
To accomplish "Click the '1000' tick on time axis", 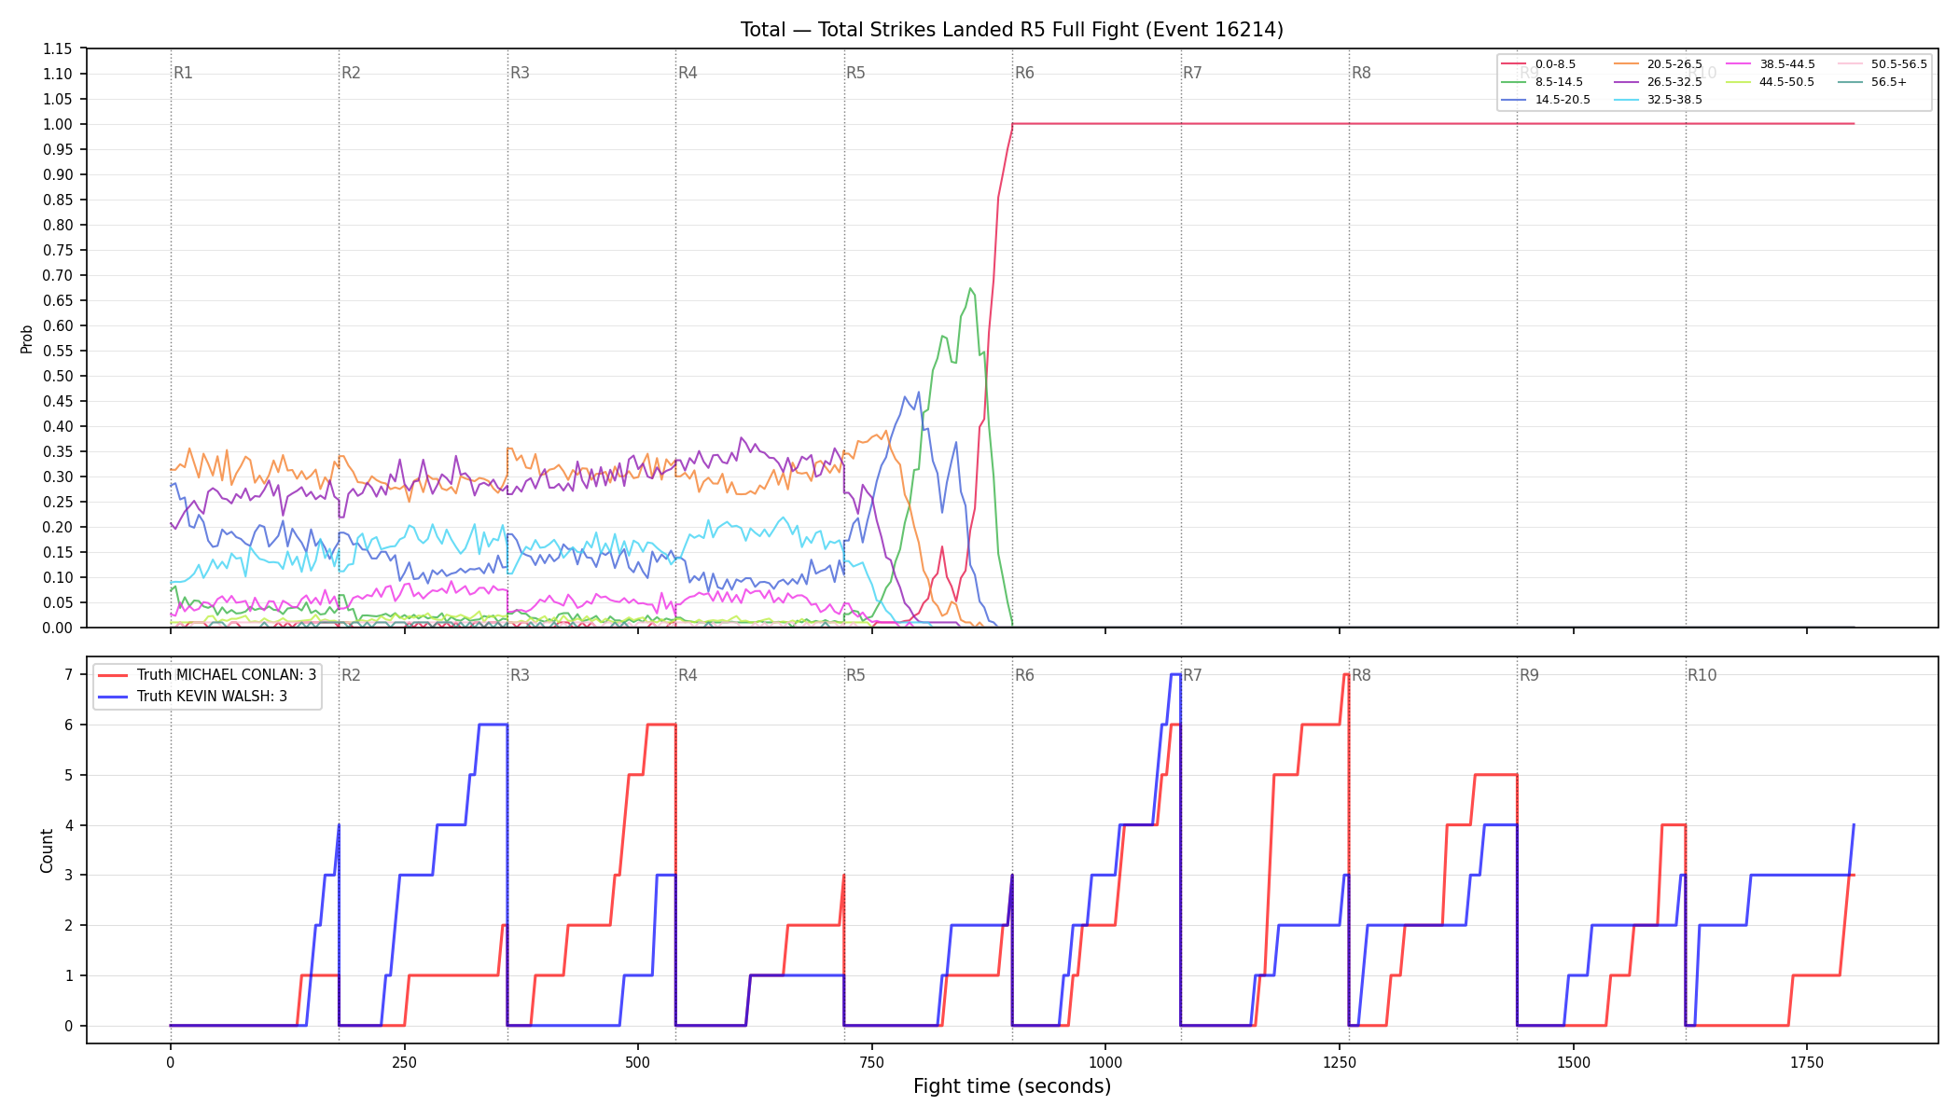I will click(x=1105, y=1062).
